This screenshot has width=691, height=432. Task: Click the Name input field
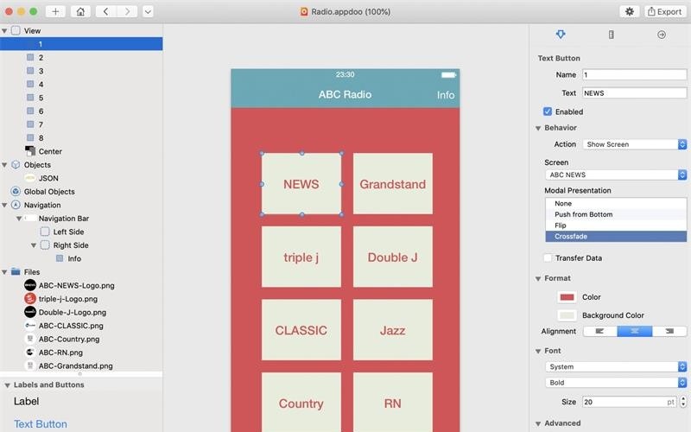[634, 74]
